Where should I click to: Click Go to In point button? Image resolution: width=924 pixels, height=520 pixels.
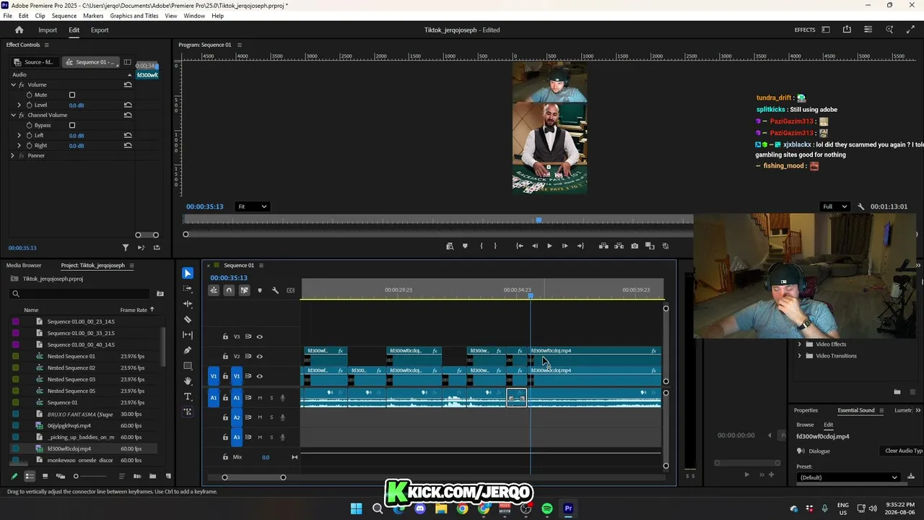point(519,246)
